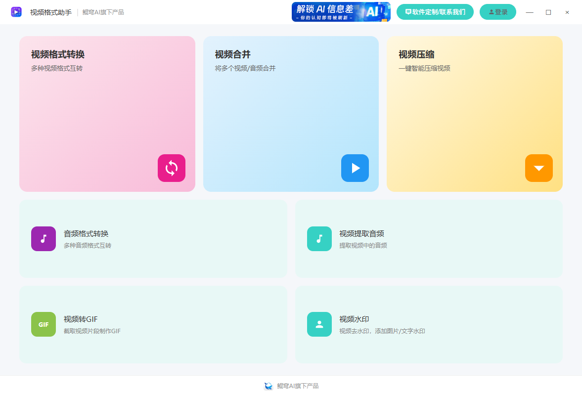Select the purple music note icon for 音频格式转换

[44, 239]
